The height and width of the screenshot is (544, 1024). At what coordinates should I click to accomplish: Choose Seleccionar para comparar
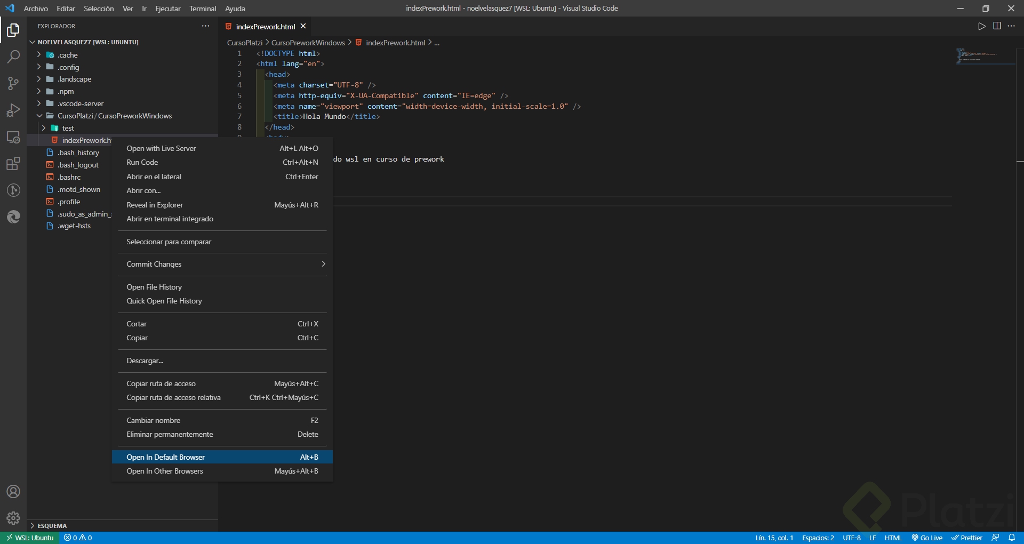[222, 242]
